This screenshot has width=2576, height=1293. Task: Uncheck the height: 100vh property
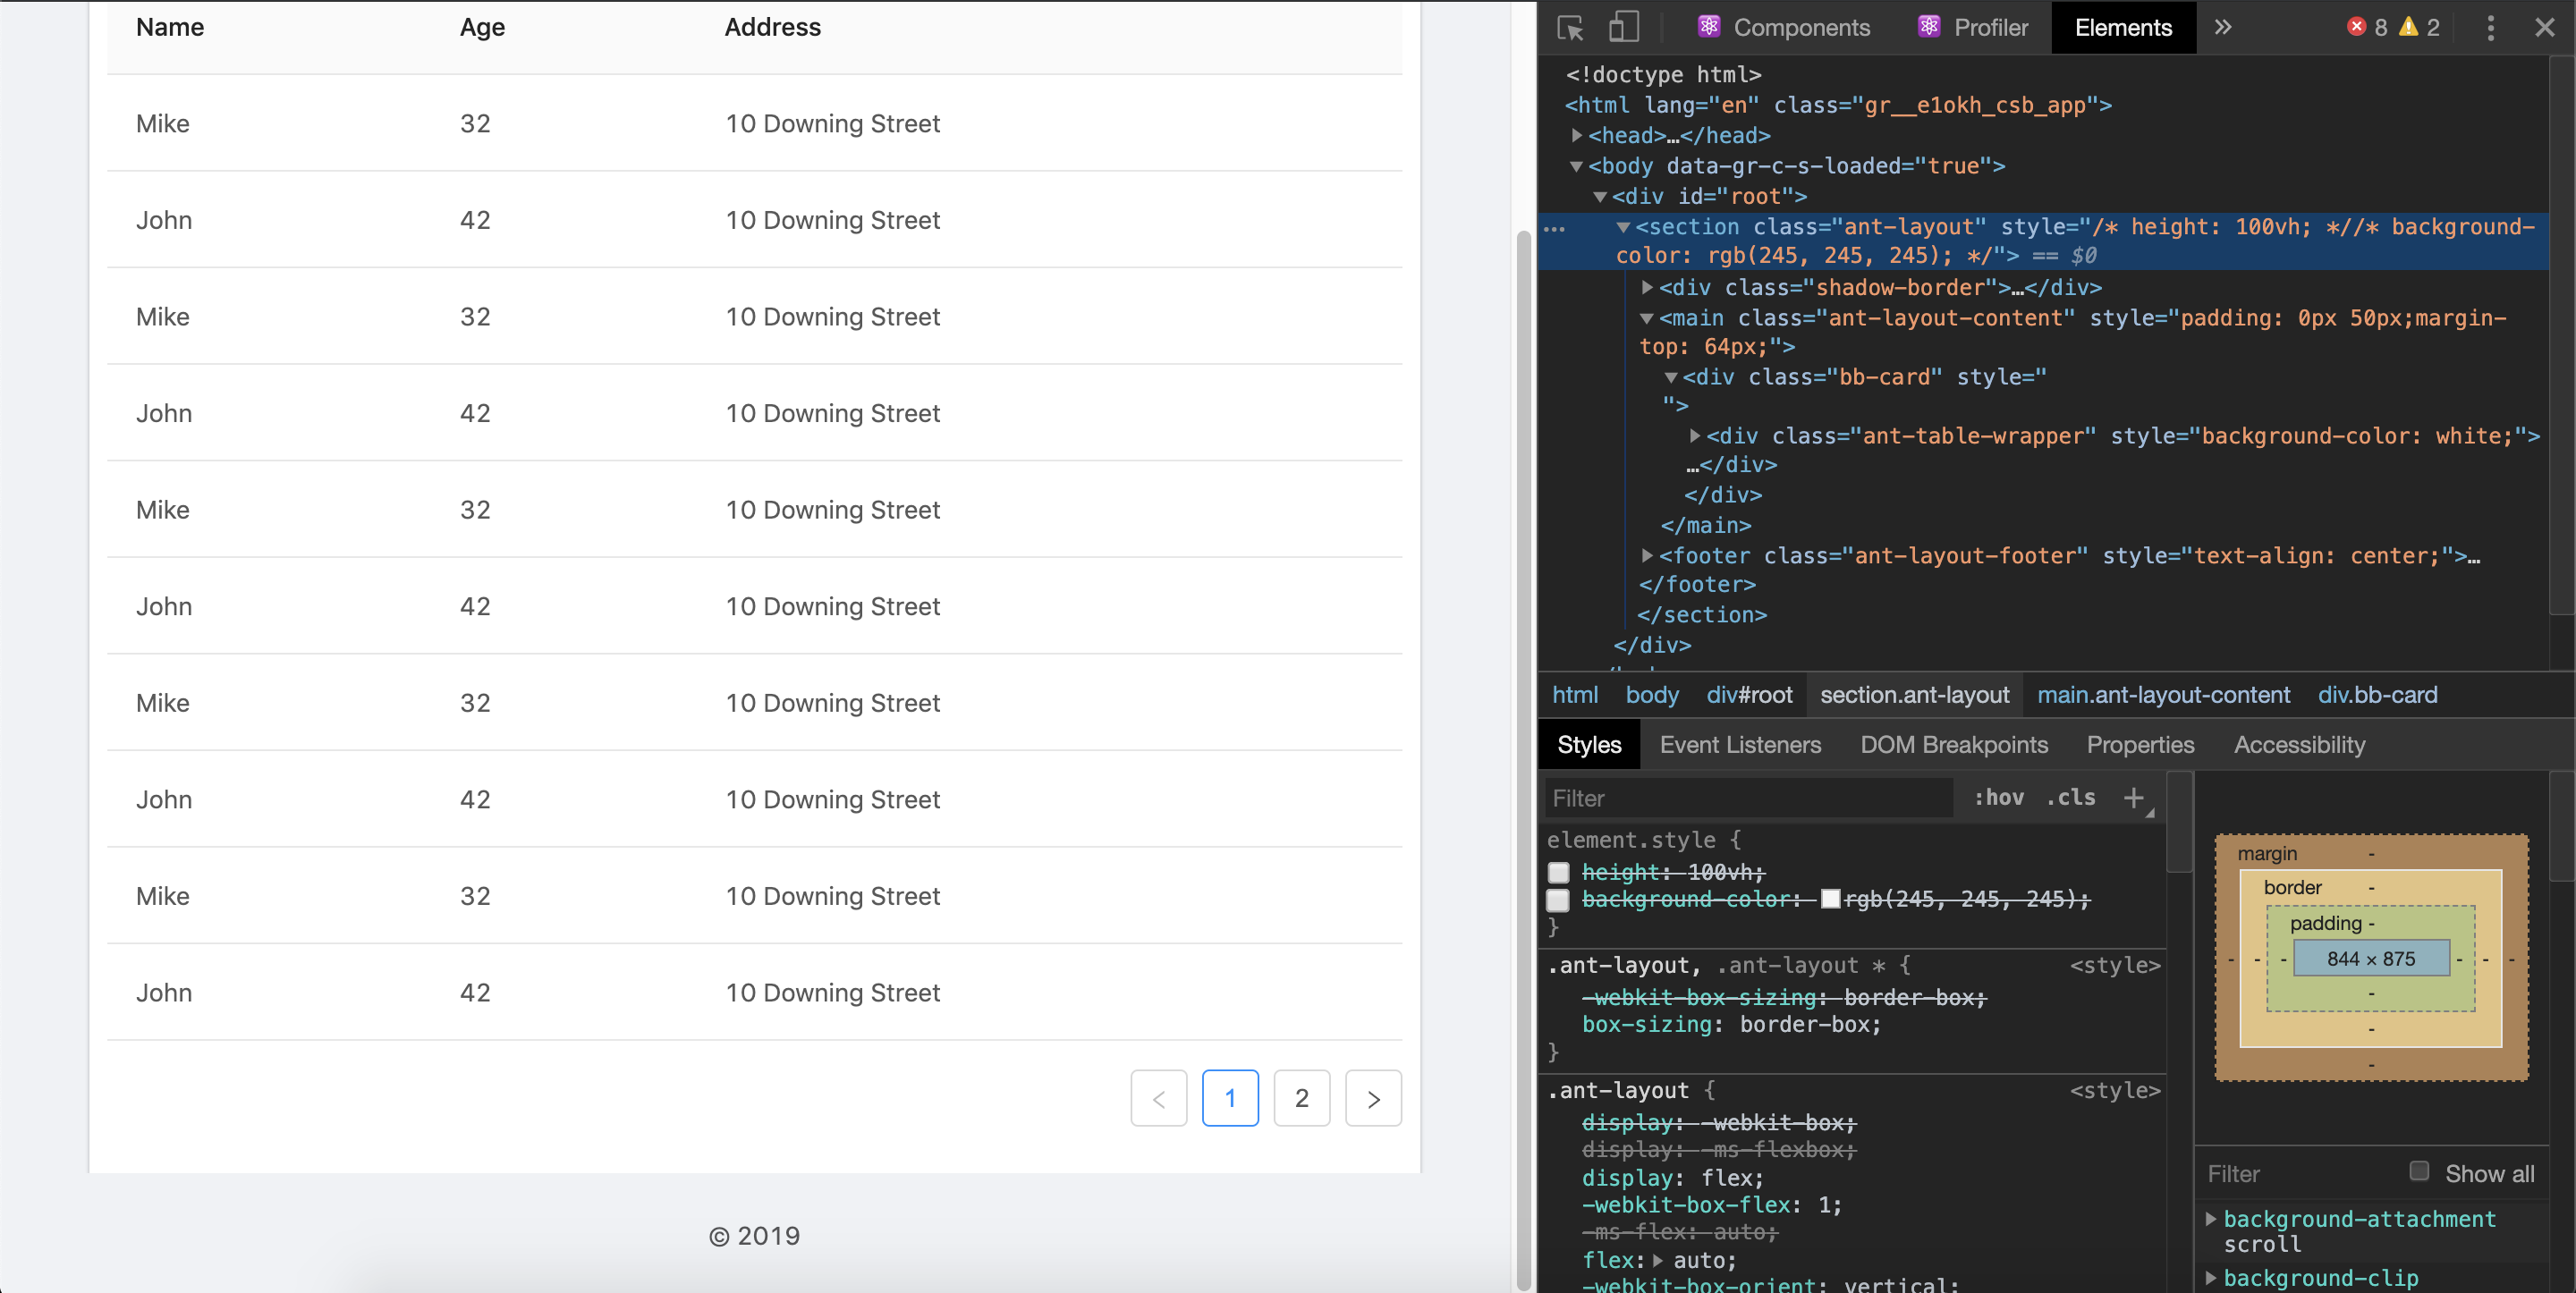pos(1557,872)
